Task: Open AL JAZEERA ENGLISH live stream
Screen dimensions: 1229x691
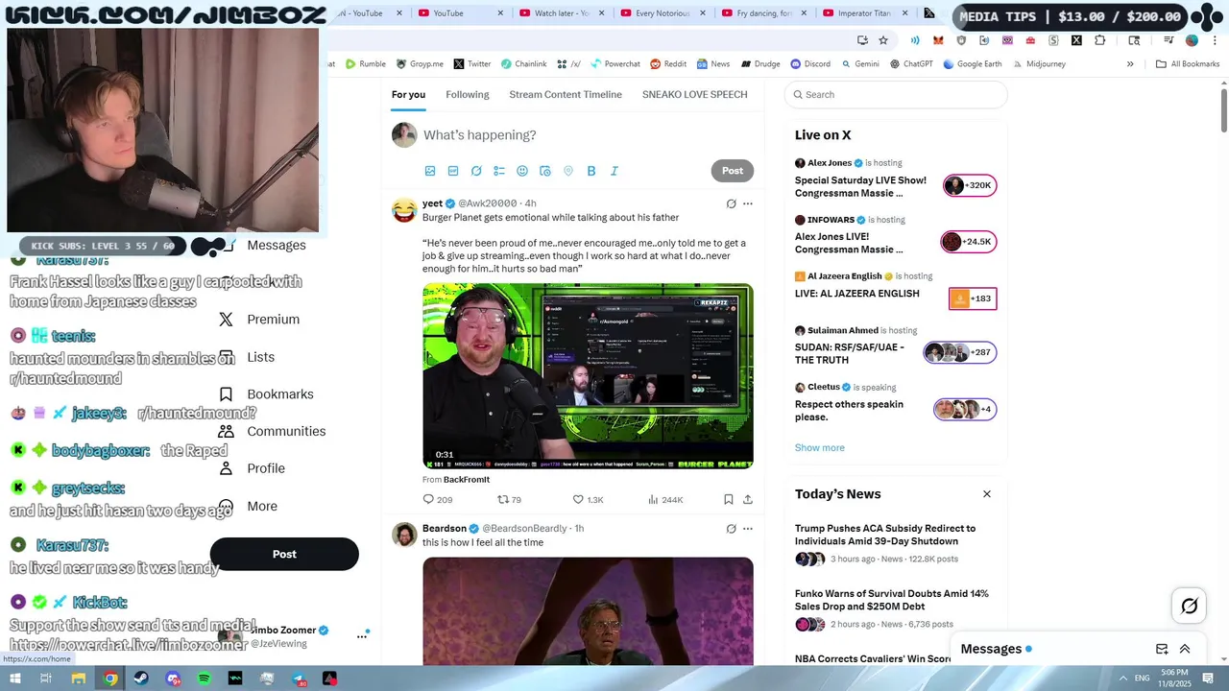Action: coord(896,292)
